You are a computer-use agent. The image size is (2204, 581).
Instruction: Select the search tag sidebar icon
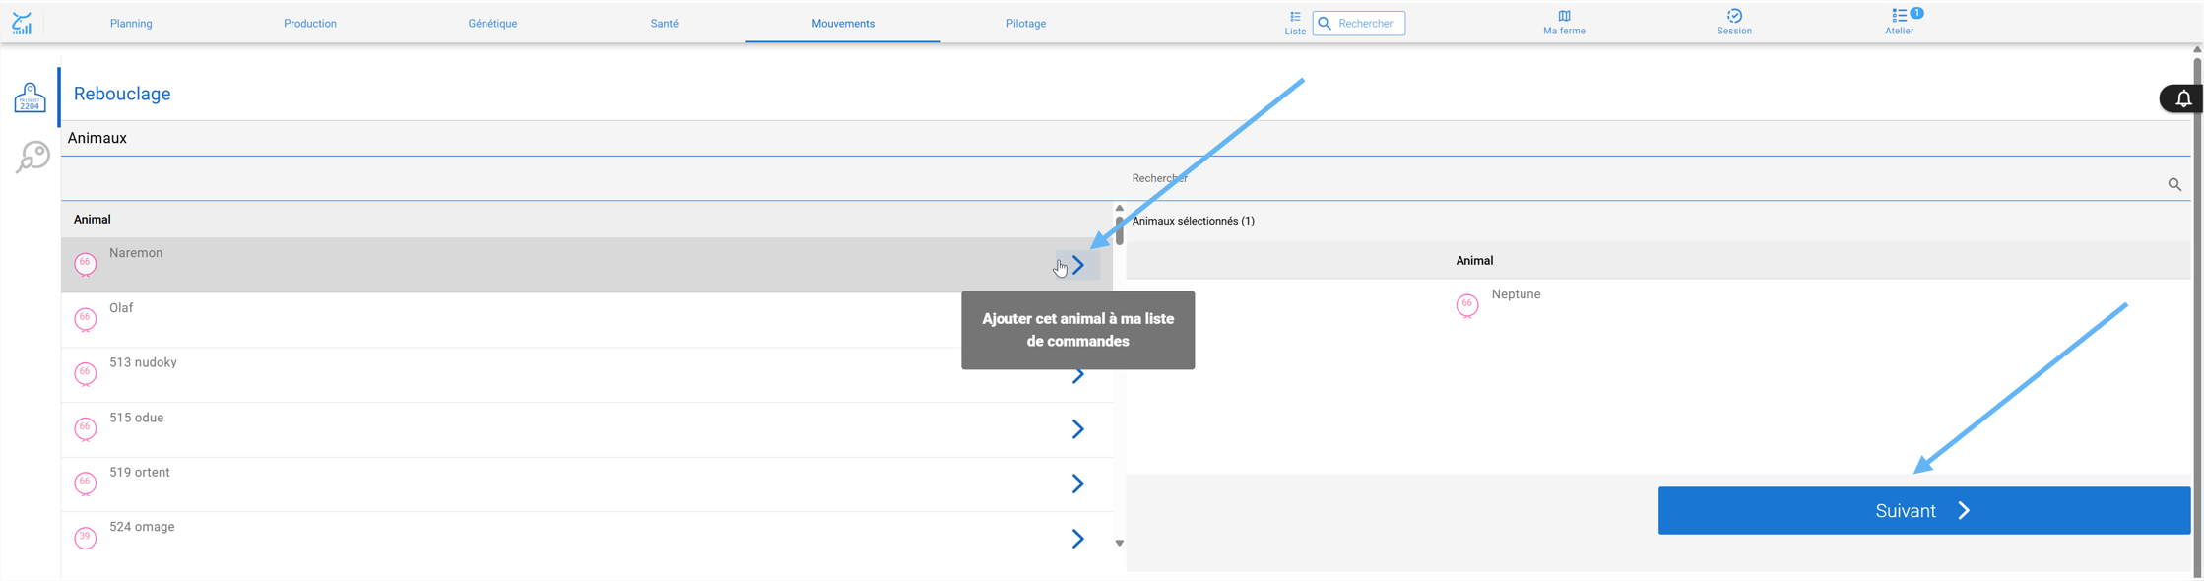[32, 157]
